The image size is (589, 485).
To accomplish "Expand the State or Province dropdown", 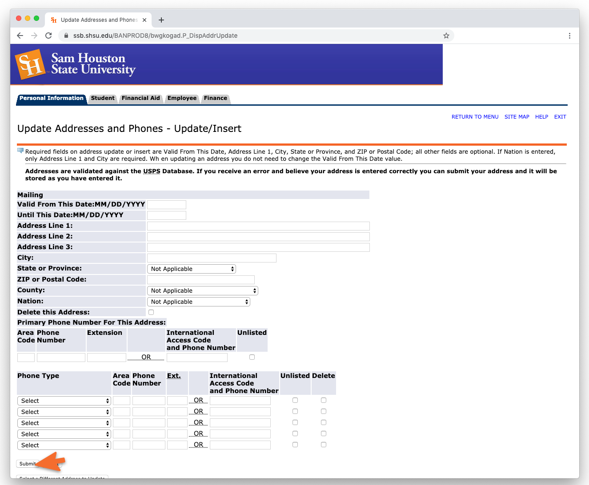I will tap(191, 269).
